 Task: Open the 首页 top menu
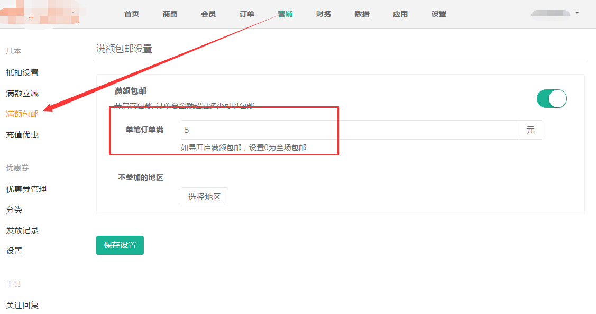(132, 14)
